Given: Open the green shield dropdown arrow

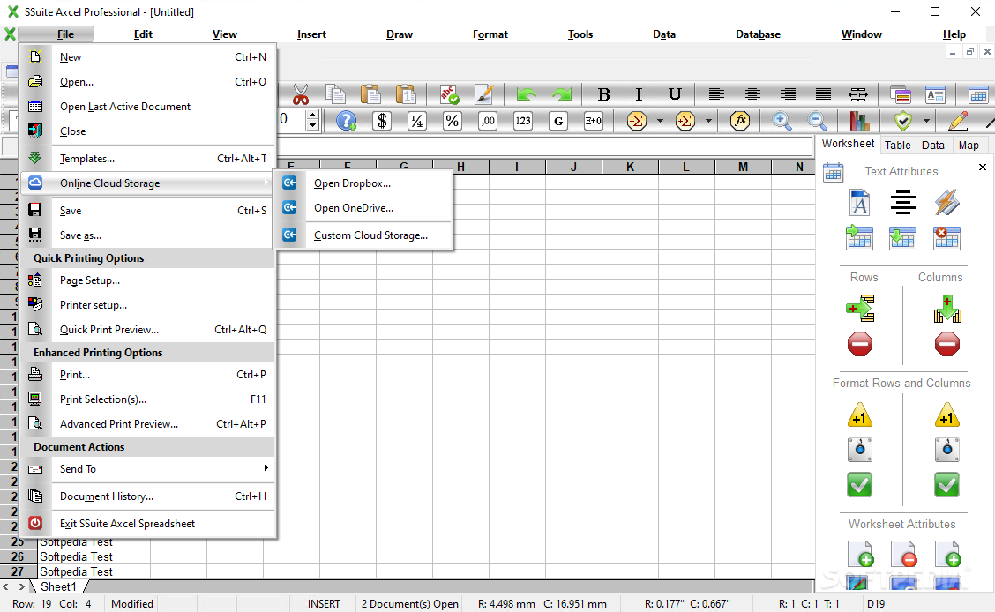Looking at the screenshot, I should 926,121.
